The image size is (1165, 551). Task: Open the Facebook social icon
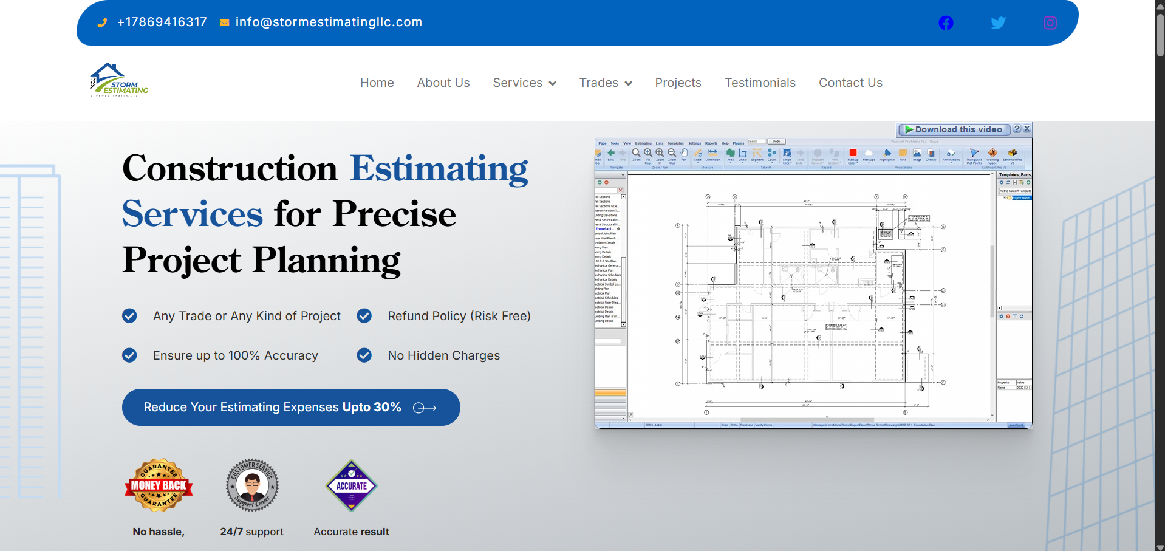(946, 23)
